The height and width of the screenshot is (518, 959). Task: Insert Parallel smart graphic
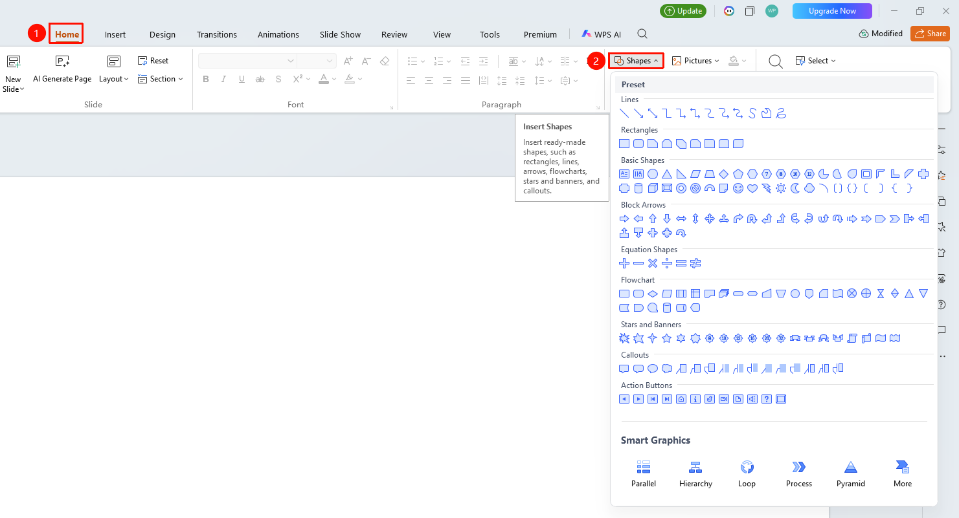click(644, 474)
